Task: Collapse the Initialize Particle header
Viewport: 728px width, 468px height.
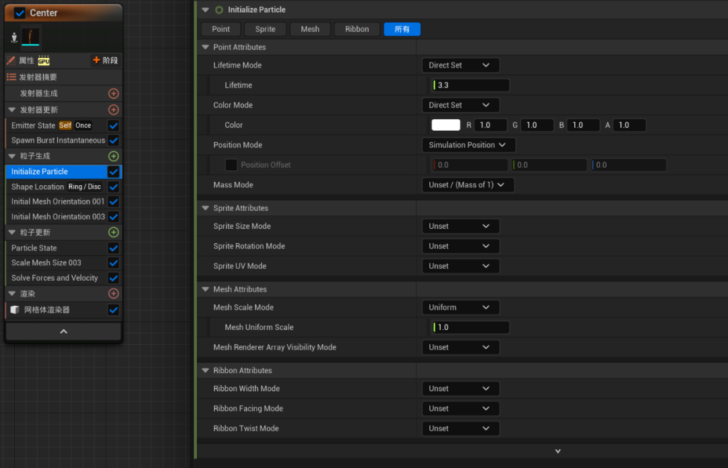Action: [205, 9]
